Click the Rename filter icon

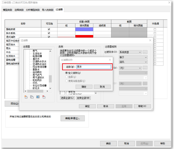point(38,97)
